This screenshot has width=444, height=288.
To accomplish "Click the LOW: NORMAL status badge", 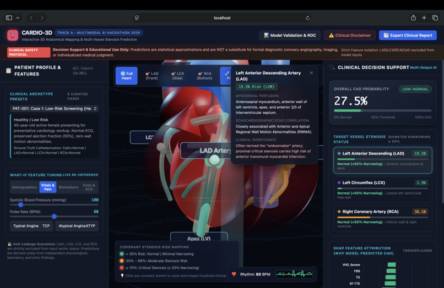I will [415, 89].
